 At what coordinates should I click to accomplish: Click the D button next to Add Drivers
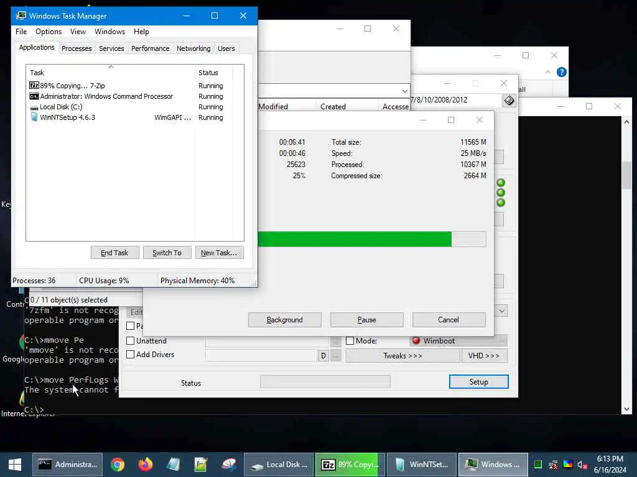tap(323, 356)
